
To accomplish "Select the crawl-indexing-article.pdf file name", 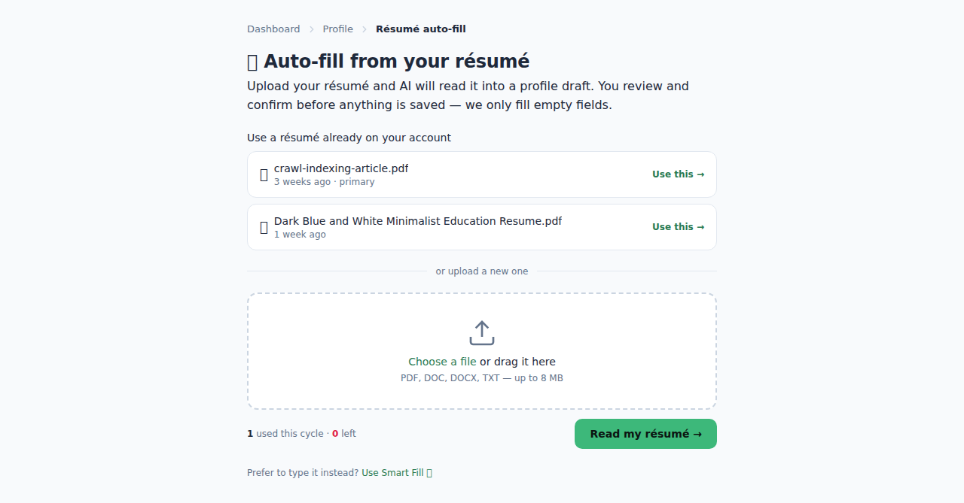I will [x=341, y=168].
